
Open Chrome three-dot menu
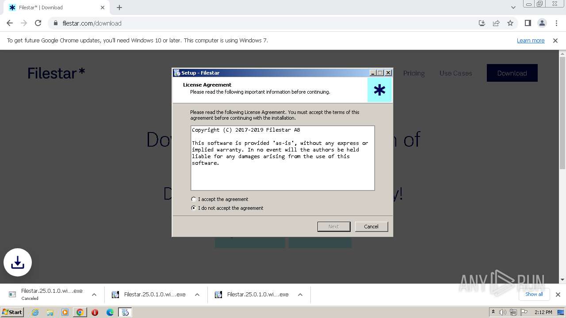click(556, 23)
